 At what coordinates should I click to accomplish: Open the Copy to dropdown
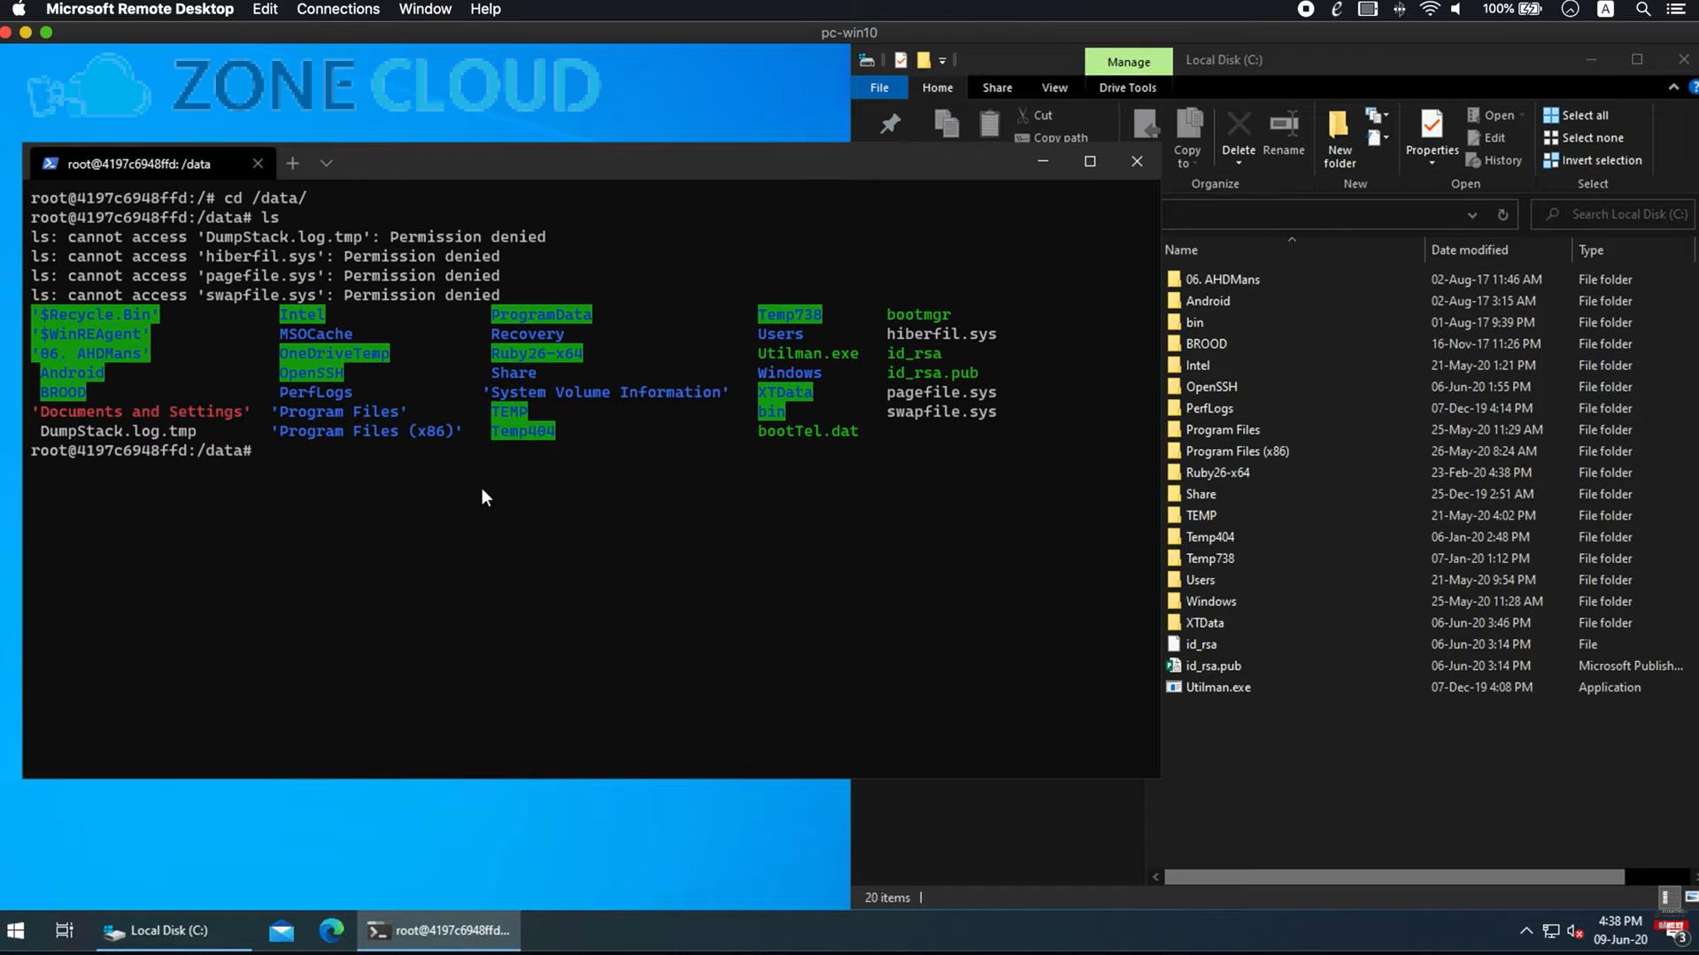pyautogui.click(x=1187, y=137)
